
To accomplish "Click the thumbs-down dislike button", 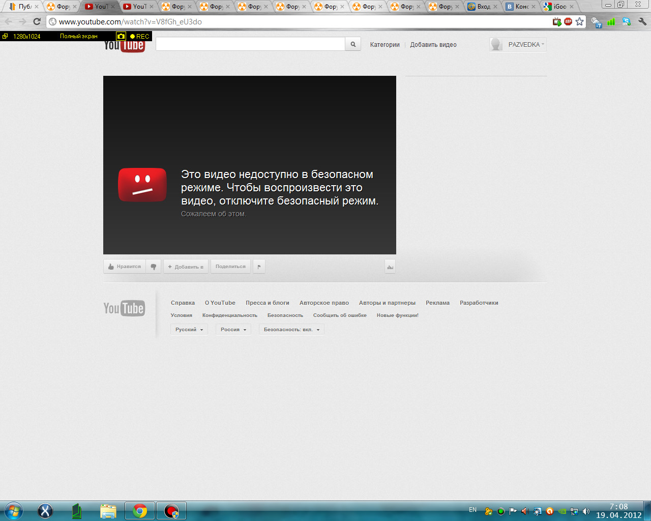I will [x=153, y=267].
